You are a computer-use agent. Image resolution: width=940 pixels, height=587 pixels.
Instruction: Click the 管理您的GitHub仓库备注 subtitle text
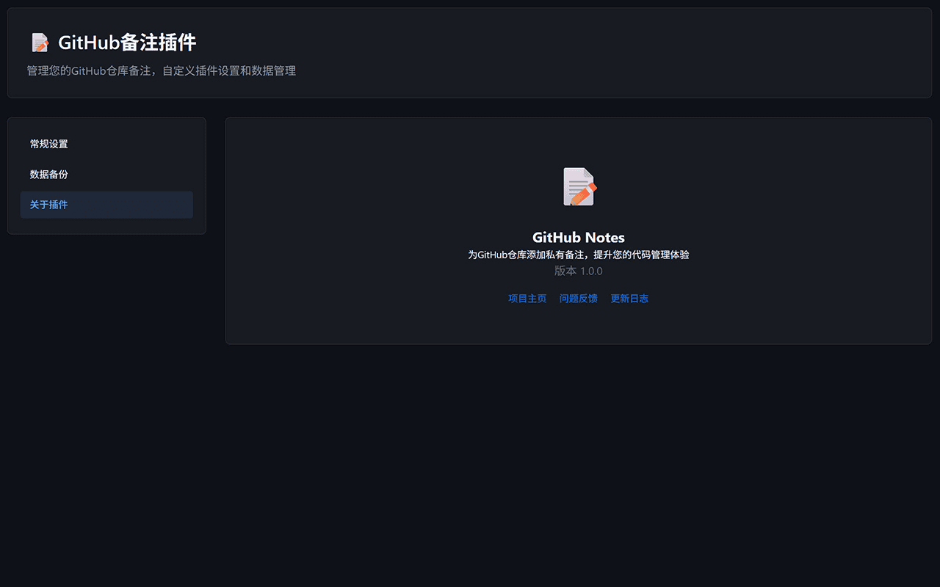coord(162,71)
